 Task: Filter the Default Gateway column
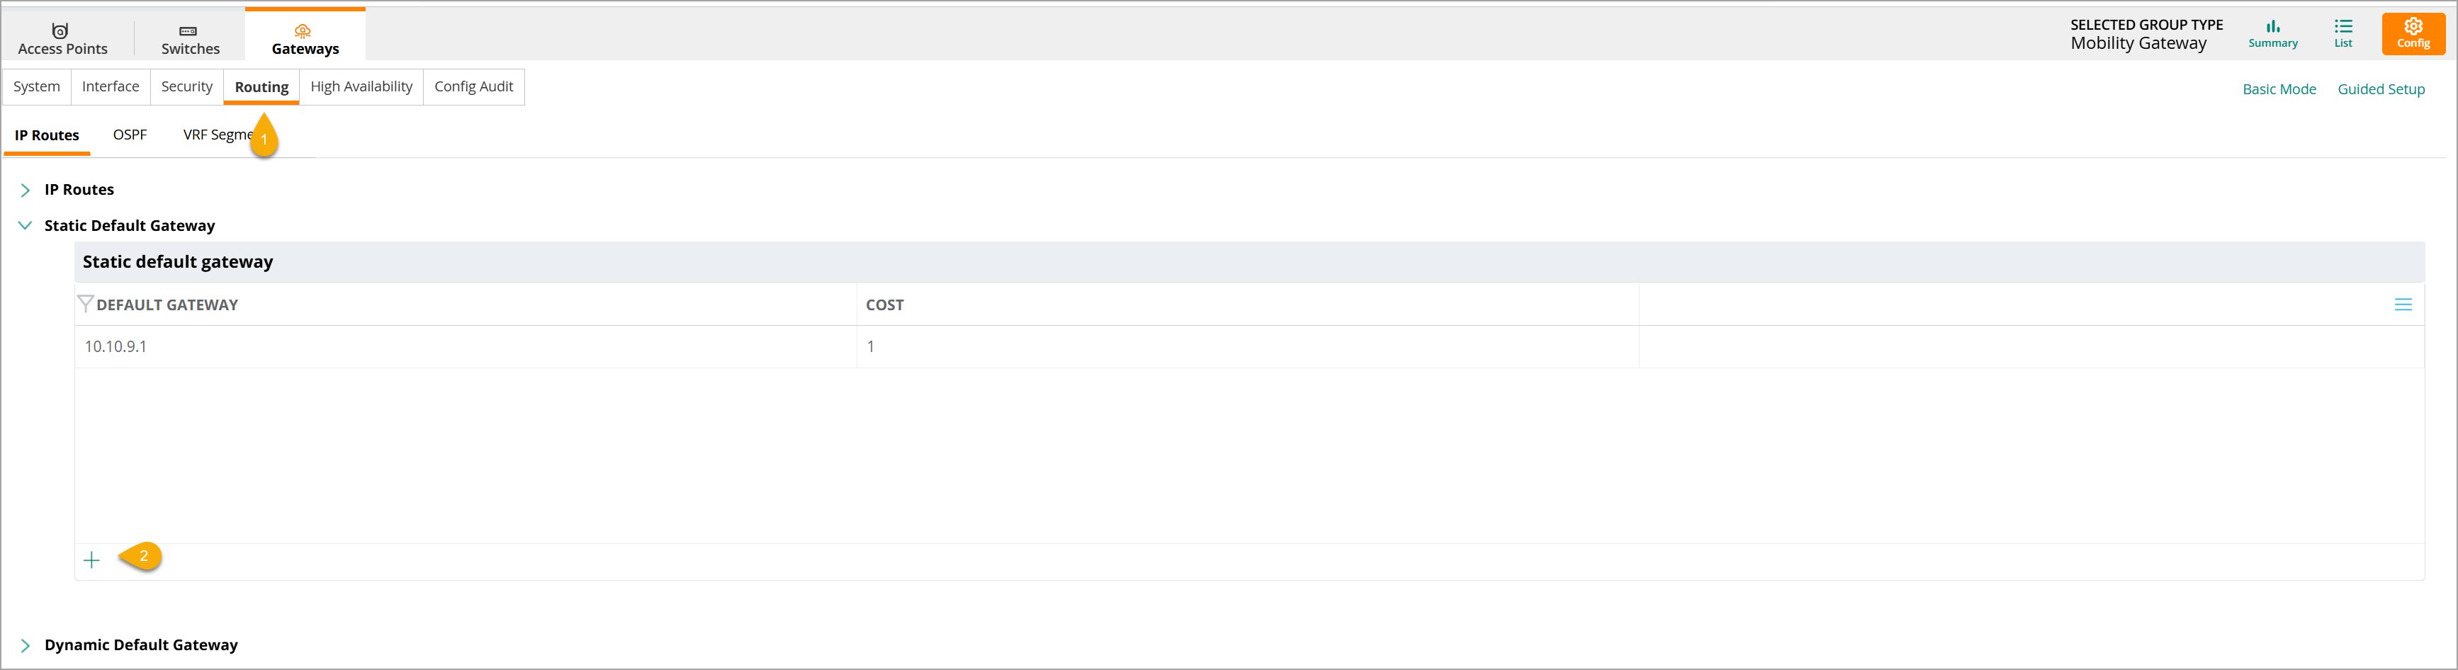[x=85, y=304]
